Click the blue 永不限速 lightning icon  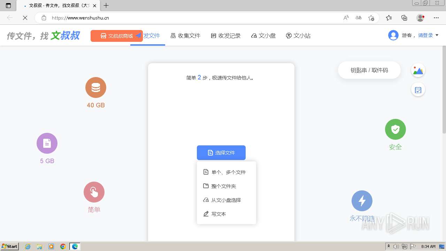(x=362, y=201)
